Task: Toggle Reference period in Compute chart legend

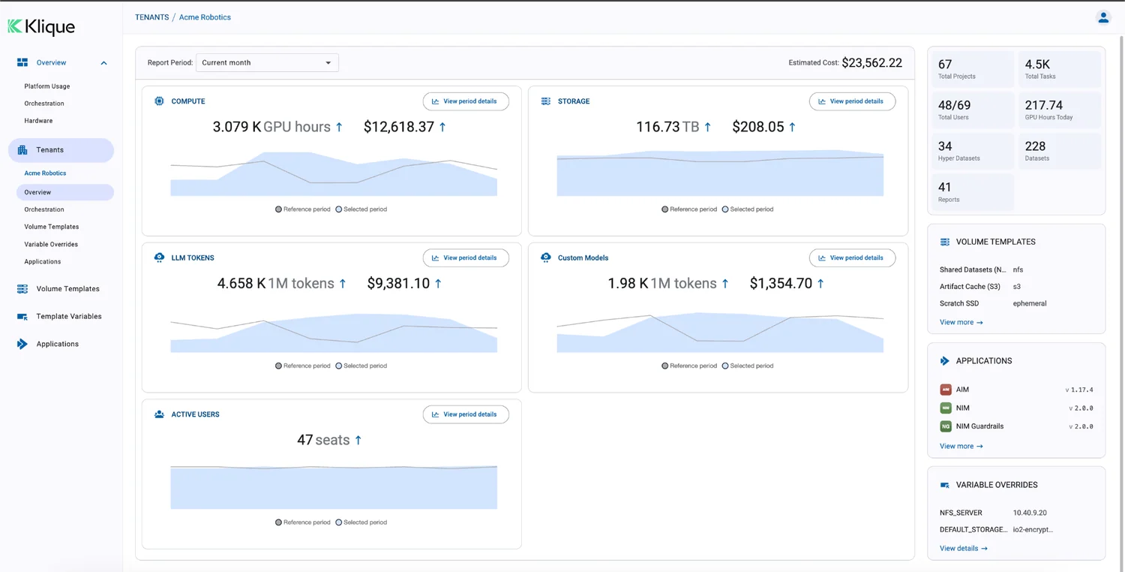Action: pos(303,209)
